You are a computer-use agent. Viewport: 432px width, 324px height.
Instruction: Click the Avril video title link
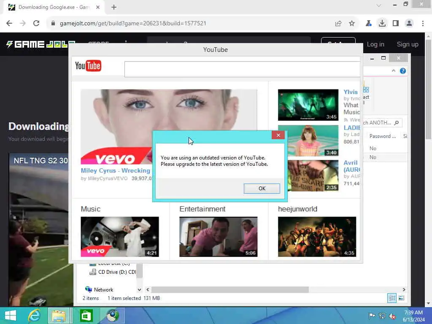351,163
